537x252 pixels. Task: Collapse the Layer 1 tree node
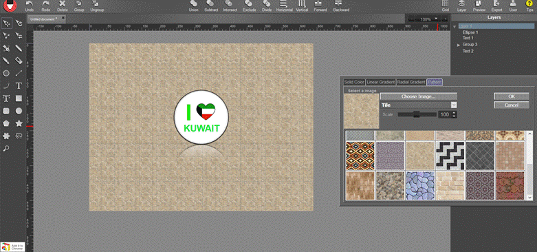[x=454, y=26]
